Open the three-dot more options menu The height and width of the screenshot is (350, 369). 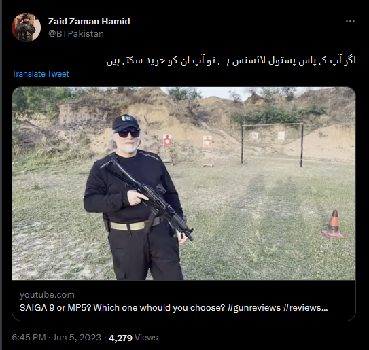[350, 22]
